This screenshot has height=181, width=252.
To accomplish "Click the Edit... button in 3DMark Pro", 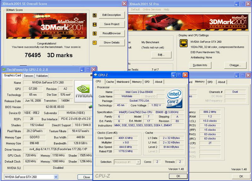I will point(161,55).
